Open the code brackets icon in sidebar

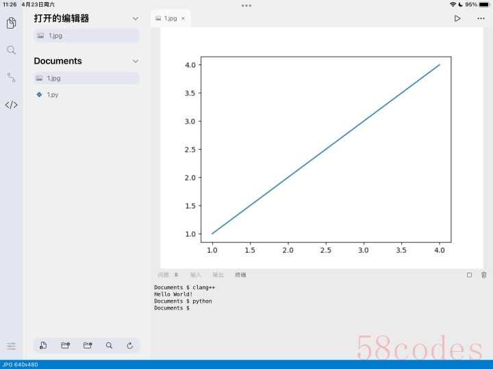(x=12, y=105)
